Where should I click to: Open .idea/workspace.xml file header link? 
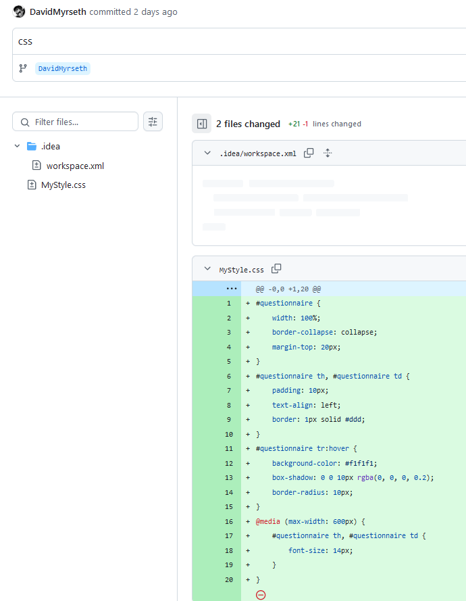[258, 153]
